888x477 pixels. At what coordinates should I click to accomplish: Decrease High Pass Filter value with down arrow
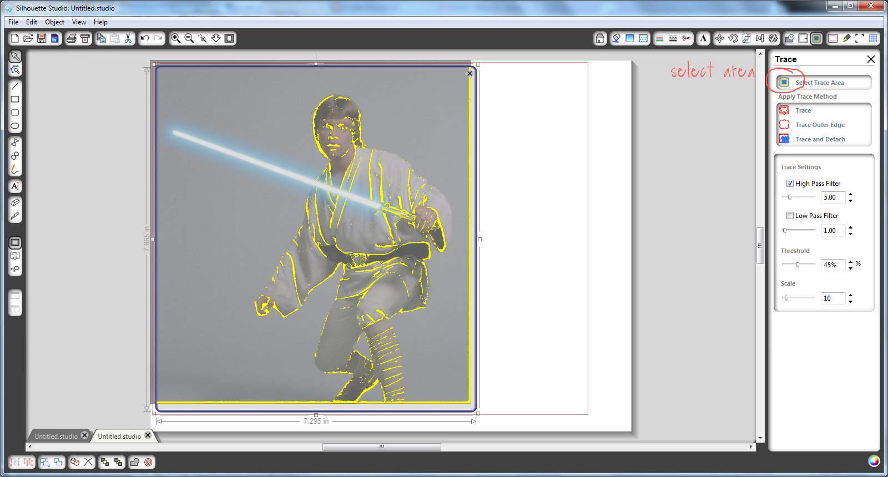point(850,200)
